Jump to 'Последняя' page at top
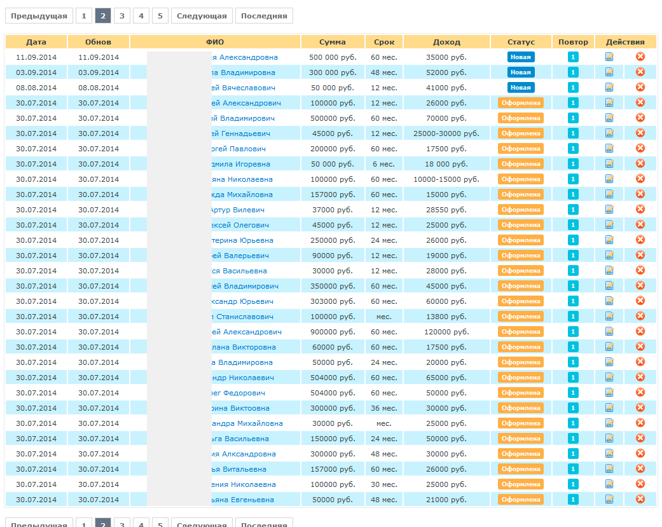 point(264,16)
